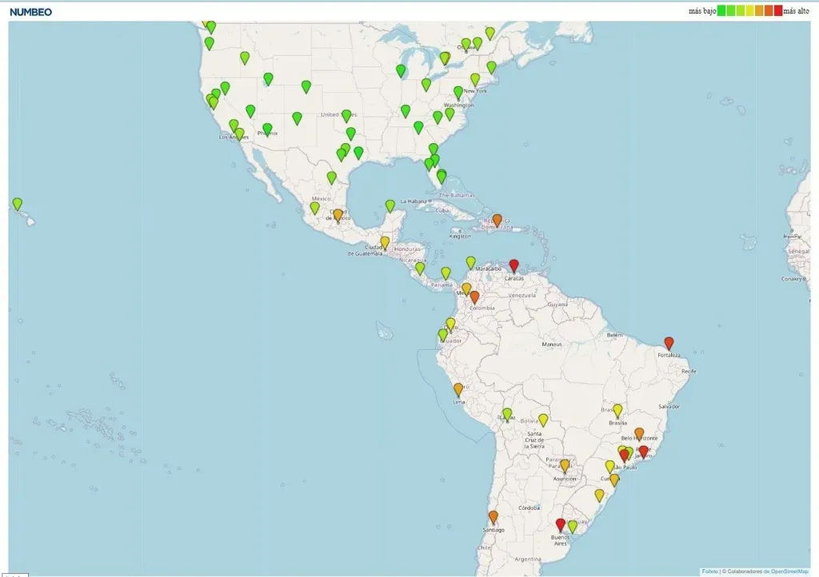Select the orange Belo Horizonte marker
Image resolution: width=819 pixels, height=577 pixels.
639,433
